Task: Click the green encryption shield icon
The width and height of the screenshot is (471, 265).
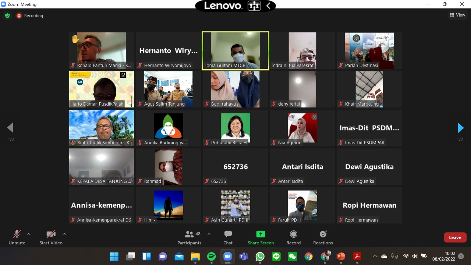Action: 7,16
